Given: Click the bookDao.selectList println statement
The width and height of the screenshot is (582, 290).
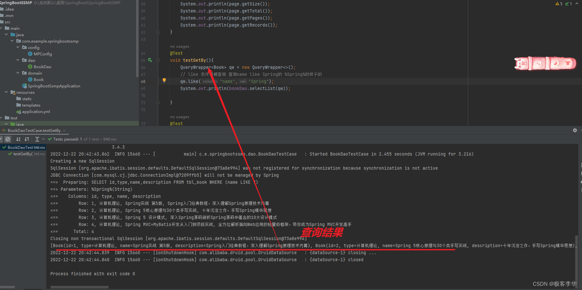Looking at the screenshot, I should pos(235,88).
